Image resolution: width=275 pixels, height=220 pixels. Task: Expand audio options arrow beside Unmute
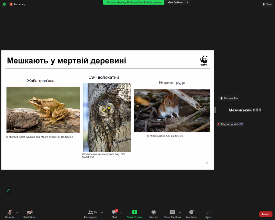tap(17, 212)
